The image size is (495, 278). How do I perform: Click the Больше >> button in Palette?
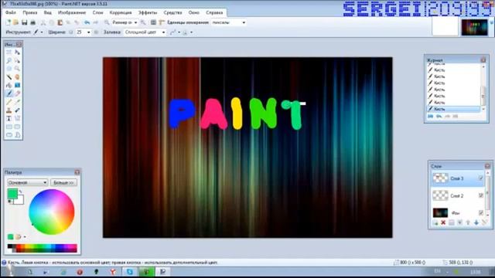coord(63,182)
